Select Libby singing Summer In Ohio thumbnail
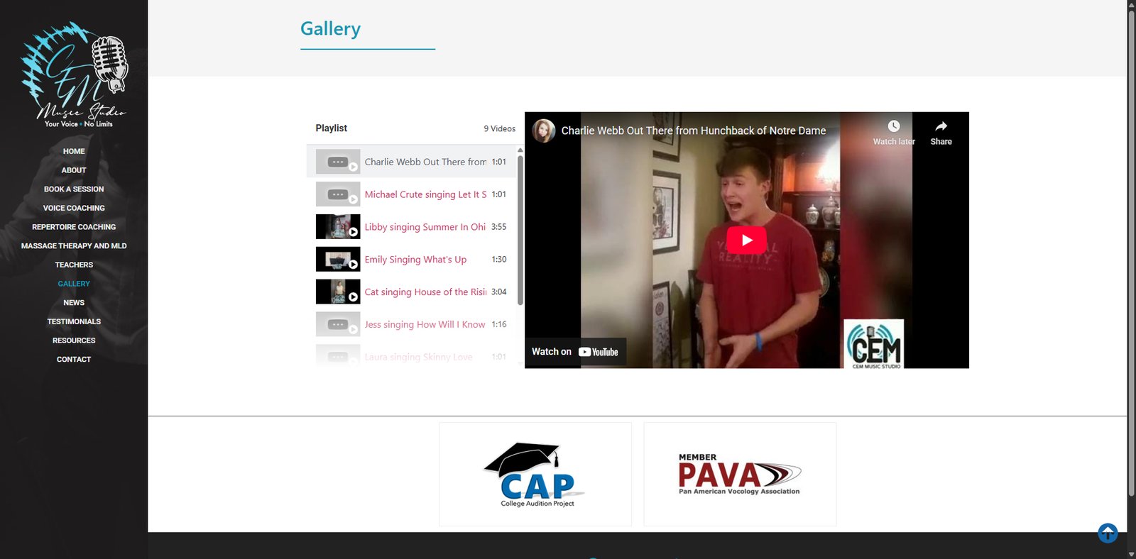The width and height of the screenshot is (1136, 559). (x=337, y=227)
